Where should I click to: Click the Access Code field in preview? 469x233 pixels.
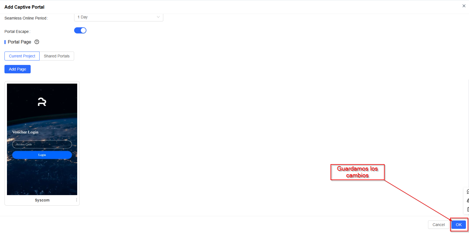(42, 144)
